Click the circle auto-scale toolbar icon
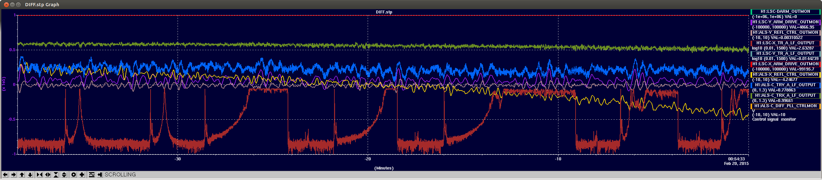The image size is (822, 180). [74, 175]
